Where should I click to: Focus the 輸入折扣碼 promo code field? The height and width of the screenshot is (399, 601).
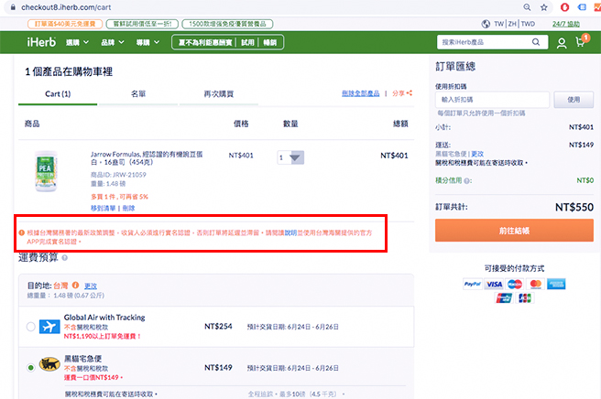click(x=492, y=100)
